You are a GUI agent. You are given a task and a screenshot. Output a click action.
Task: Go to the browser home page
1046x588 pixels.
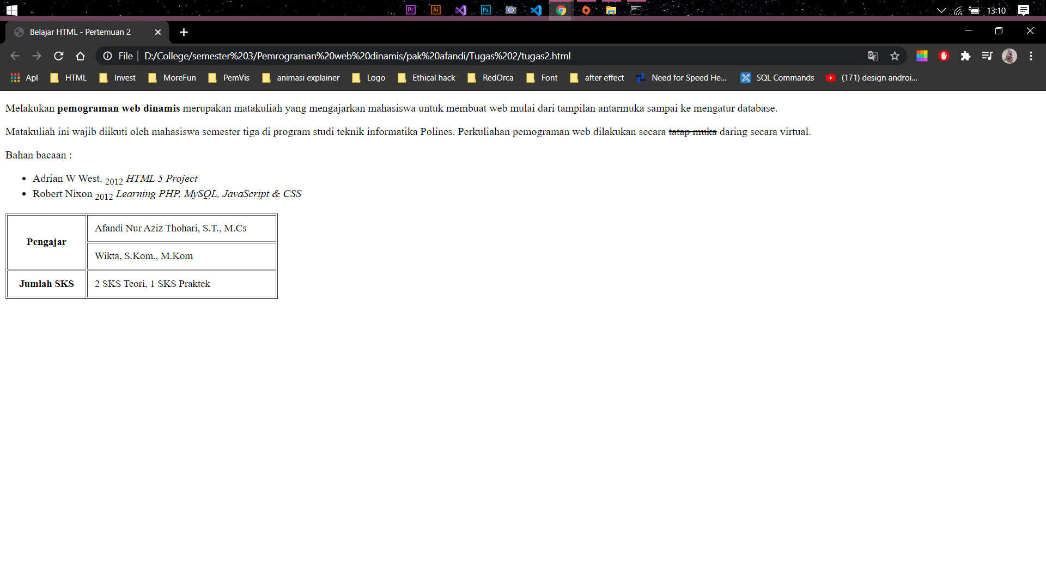tap(80, 56)
